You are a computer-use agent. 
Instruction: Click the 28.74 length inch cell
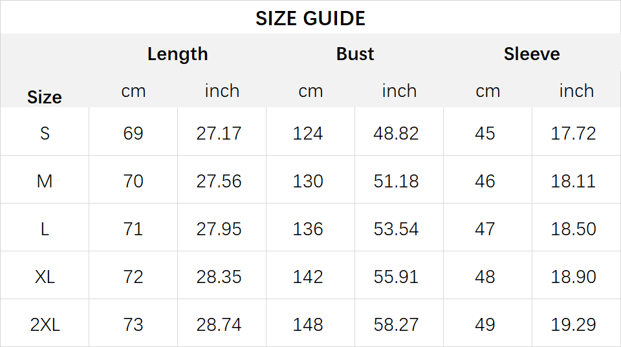click(219, 324)
